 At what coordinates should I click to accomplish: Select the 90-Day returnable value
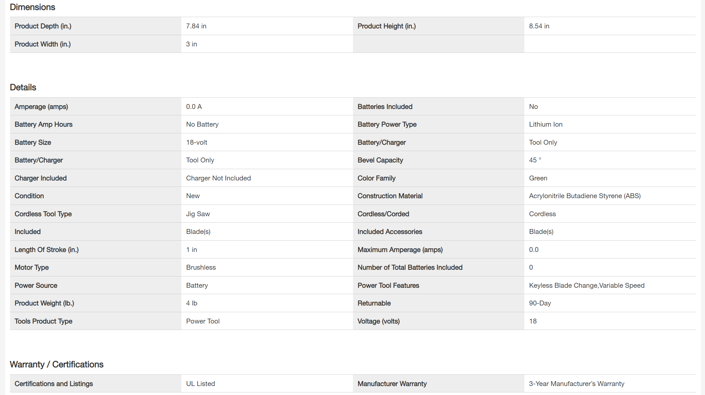pos(540,303)
